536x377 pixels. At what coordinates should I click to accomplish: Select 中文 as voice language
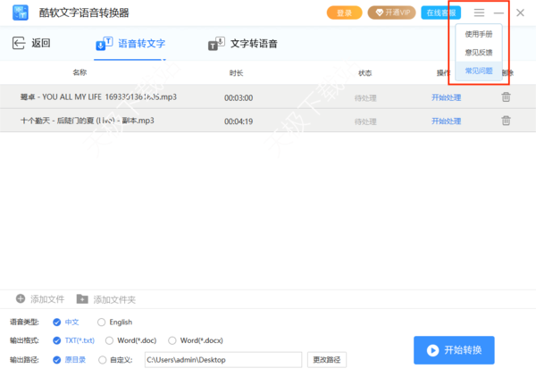point(57,322)
